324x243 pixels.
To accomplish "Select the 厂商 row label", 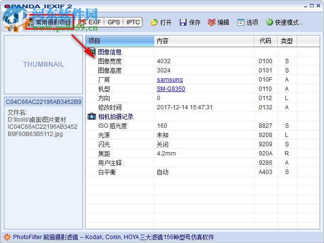I will pyautogui.click(x=104, y=80).
